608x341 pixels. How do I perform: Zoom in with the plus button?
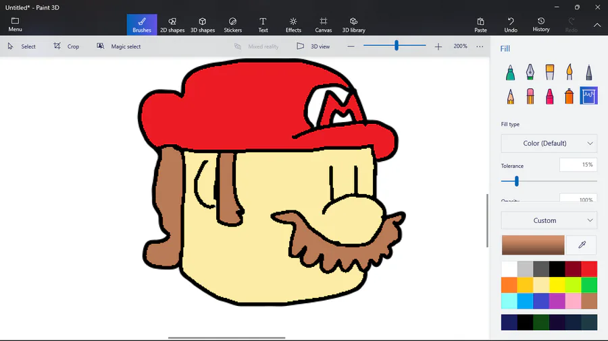[x=438, y=46]
